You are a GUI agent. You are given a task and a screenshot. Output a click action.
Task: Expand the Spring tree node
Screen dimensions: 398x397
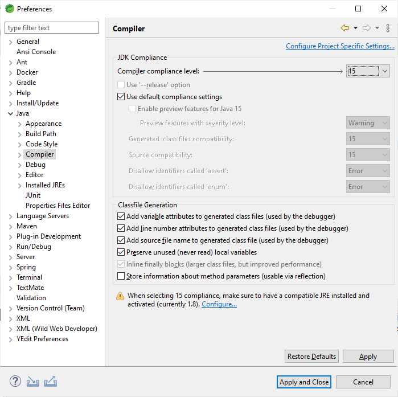click(x=10, y=268)
